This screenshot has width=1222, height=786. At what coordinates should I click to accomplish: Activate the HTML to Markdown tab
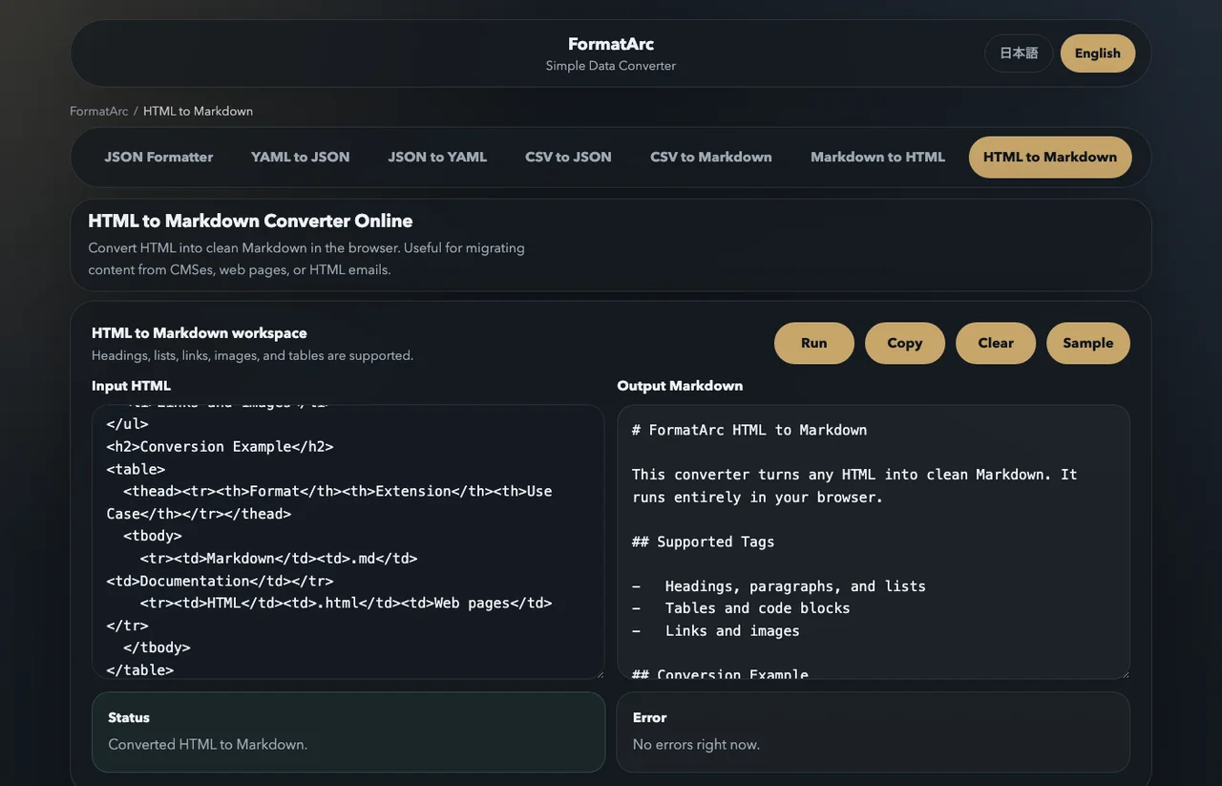(1049, 157)
